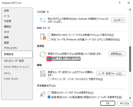
Task: Select 言語 in the options sidebar
Action: tap(17, 43)
